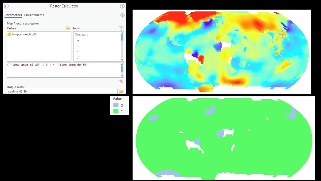Screen dimensions: 321x181
Task: Select the multiply operator in Tools list
Action: (x=78, y=52)
